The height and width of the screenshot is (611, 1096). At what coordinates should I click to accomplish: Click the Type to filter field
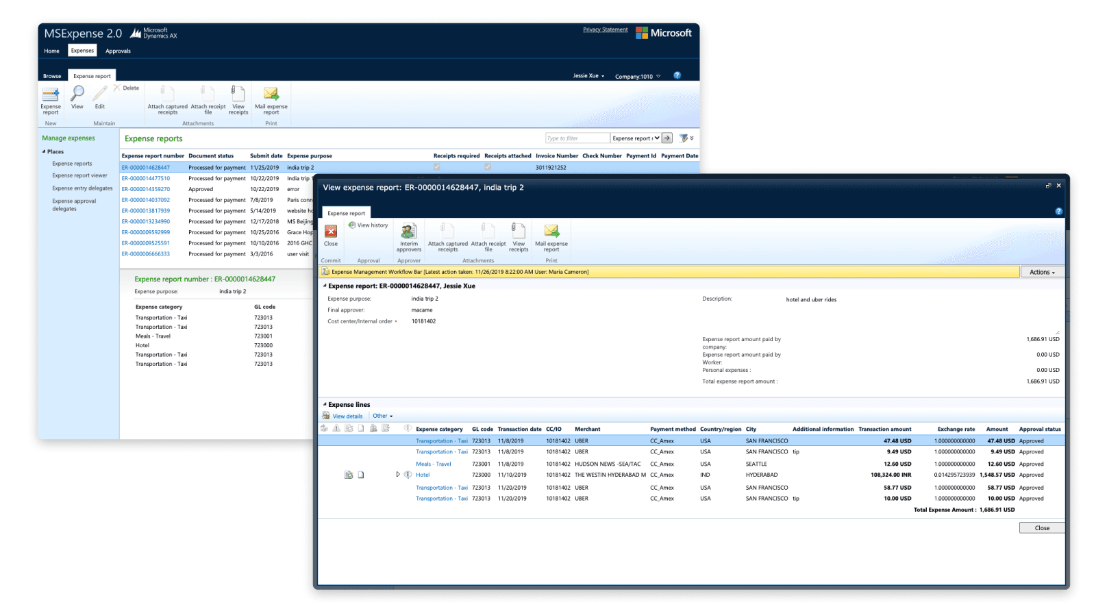click(577, 138)
